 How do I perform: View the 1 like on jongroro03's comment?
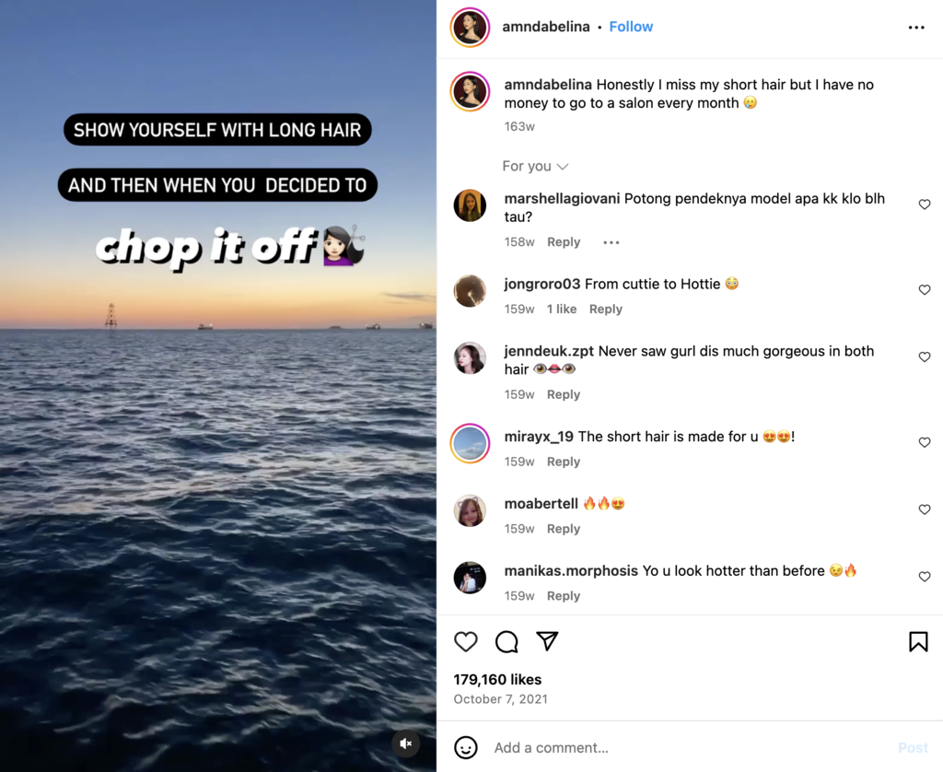point(561,309)
